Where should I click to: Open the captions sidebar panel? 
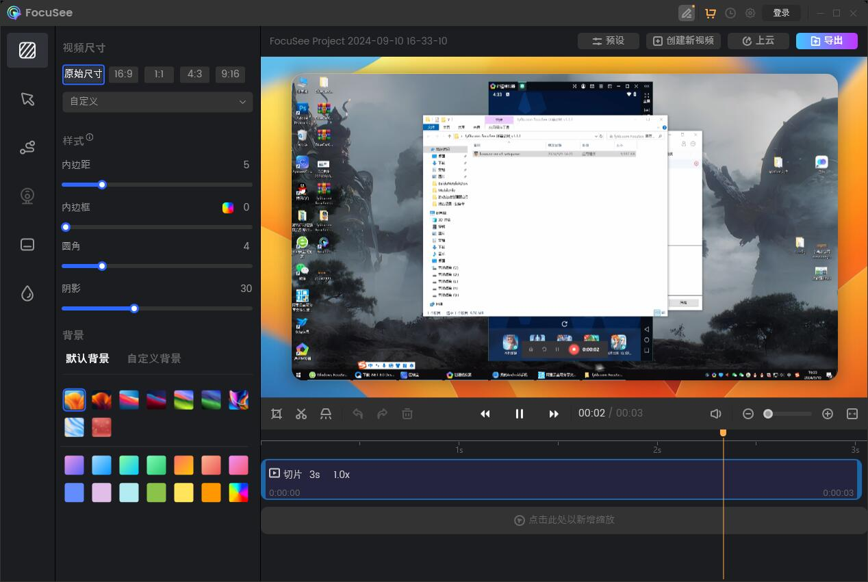[27, 245]
